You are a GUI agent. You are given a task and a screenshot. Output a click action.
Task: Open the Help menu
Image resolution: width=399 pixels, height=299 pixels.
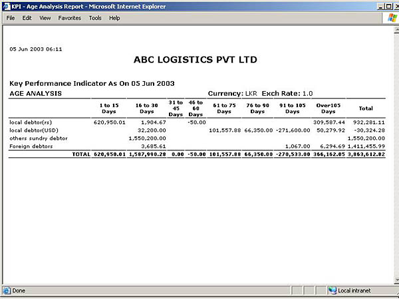(x=114, y=18)
